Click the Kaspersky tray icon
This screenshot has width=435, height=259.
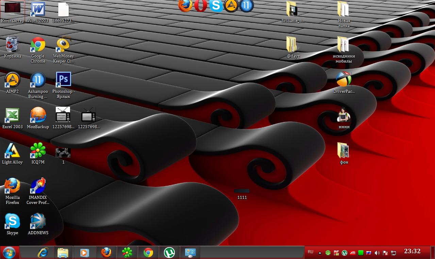coord(336,253)
